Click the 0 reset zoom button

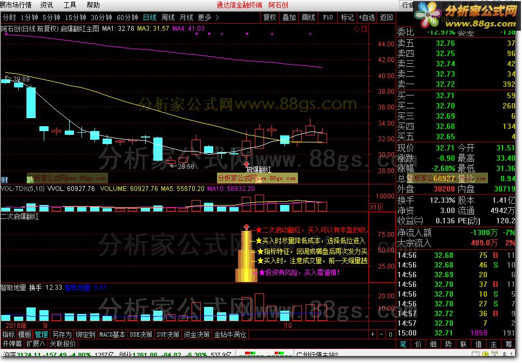click(390, 334)
